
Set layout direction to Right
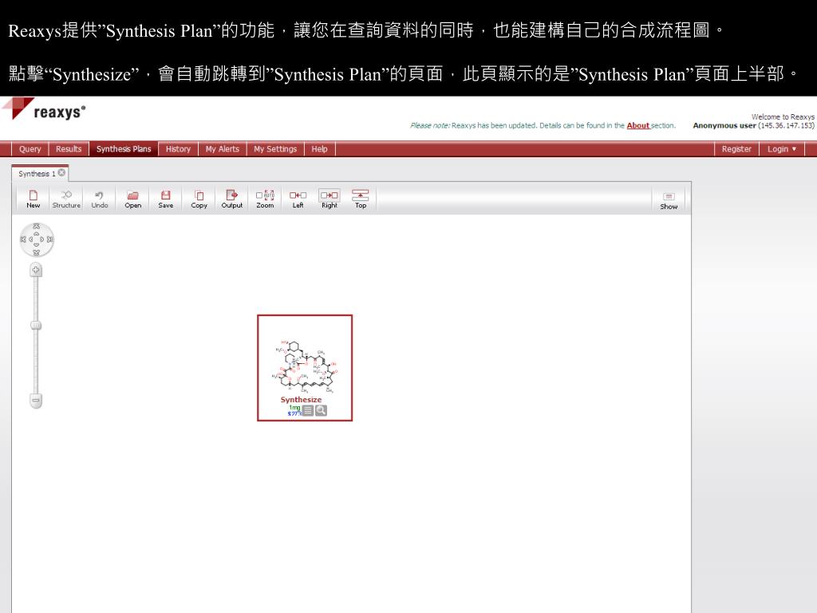click(330, 199)
